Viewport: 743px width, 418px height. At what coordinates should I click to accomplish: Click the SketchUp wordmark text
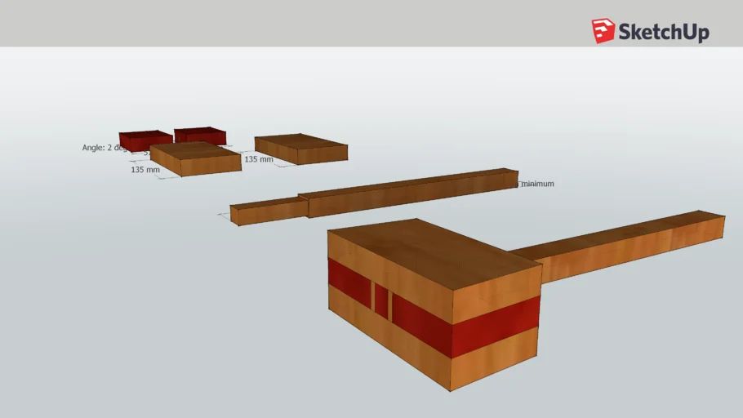(x=664, y=32)
